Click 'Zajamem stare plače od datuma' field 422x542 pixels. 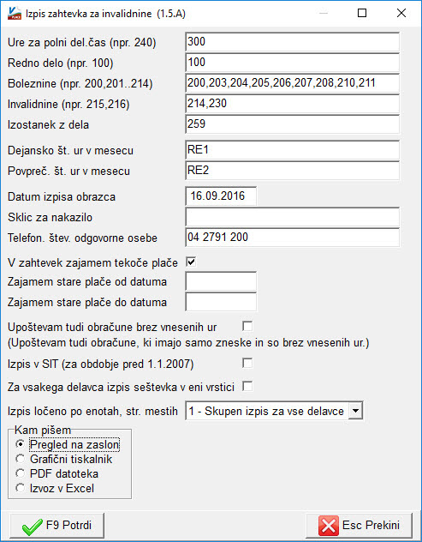coord(221,281)
